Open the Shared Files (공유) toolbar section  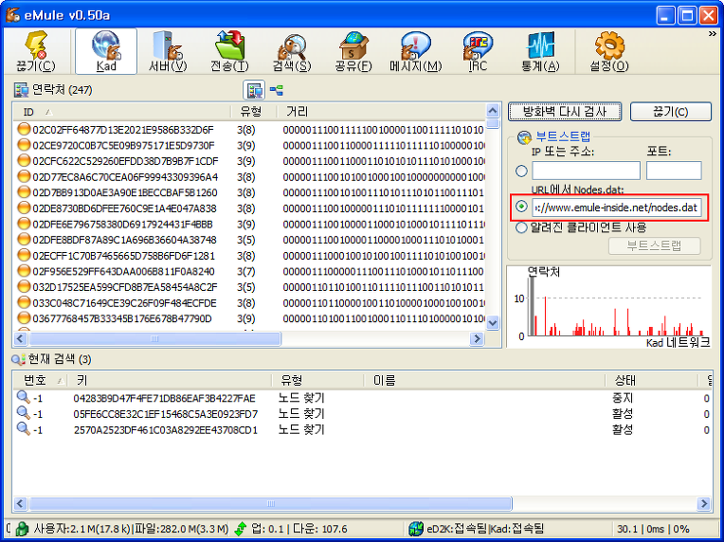[353, 51]
